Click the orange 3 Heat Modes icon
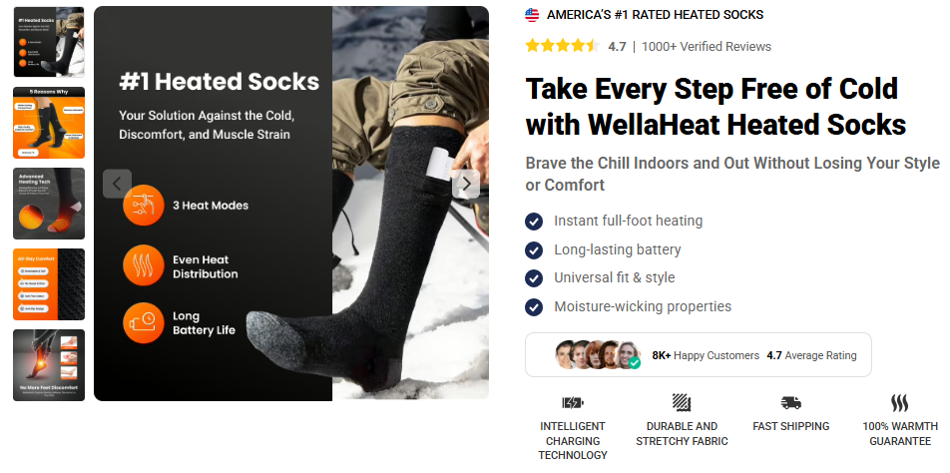This screenshot has height=473, width=950. [144, 206]
